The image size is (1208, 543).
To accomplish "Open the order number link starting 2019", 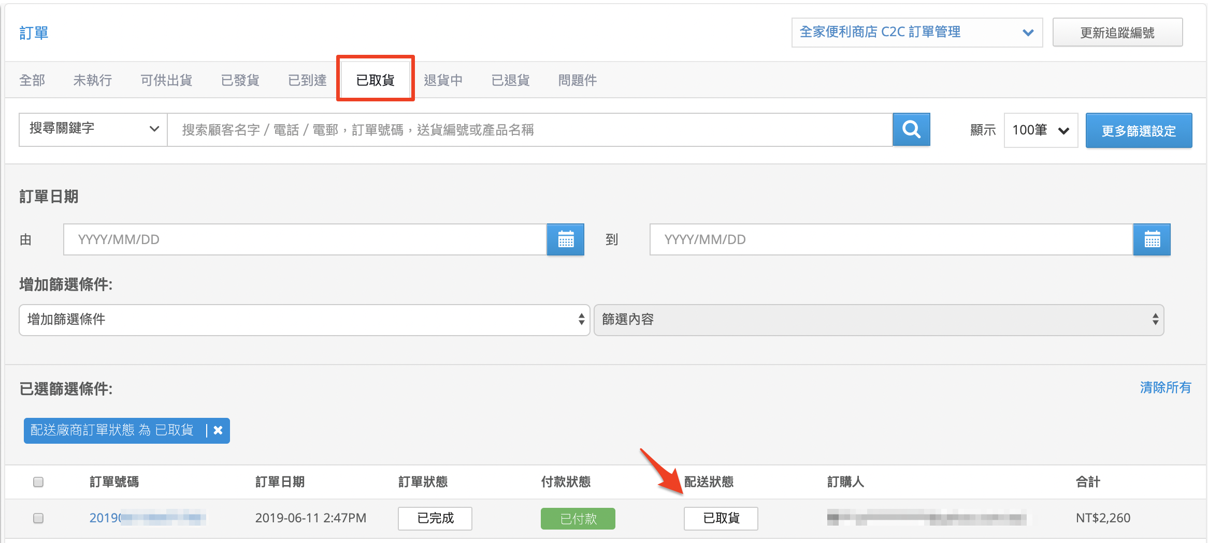I will click(x=148, y=518).
